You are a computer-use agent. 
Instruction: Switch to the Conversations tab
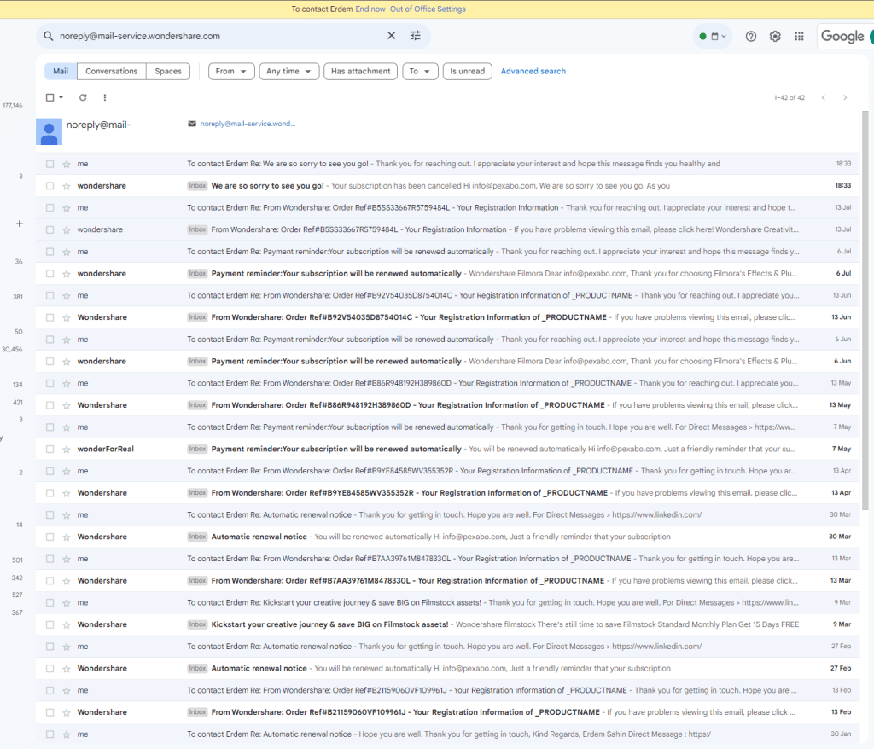[112, 72]
